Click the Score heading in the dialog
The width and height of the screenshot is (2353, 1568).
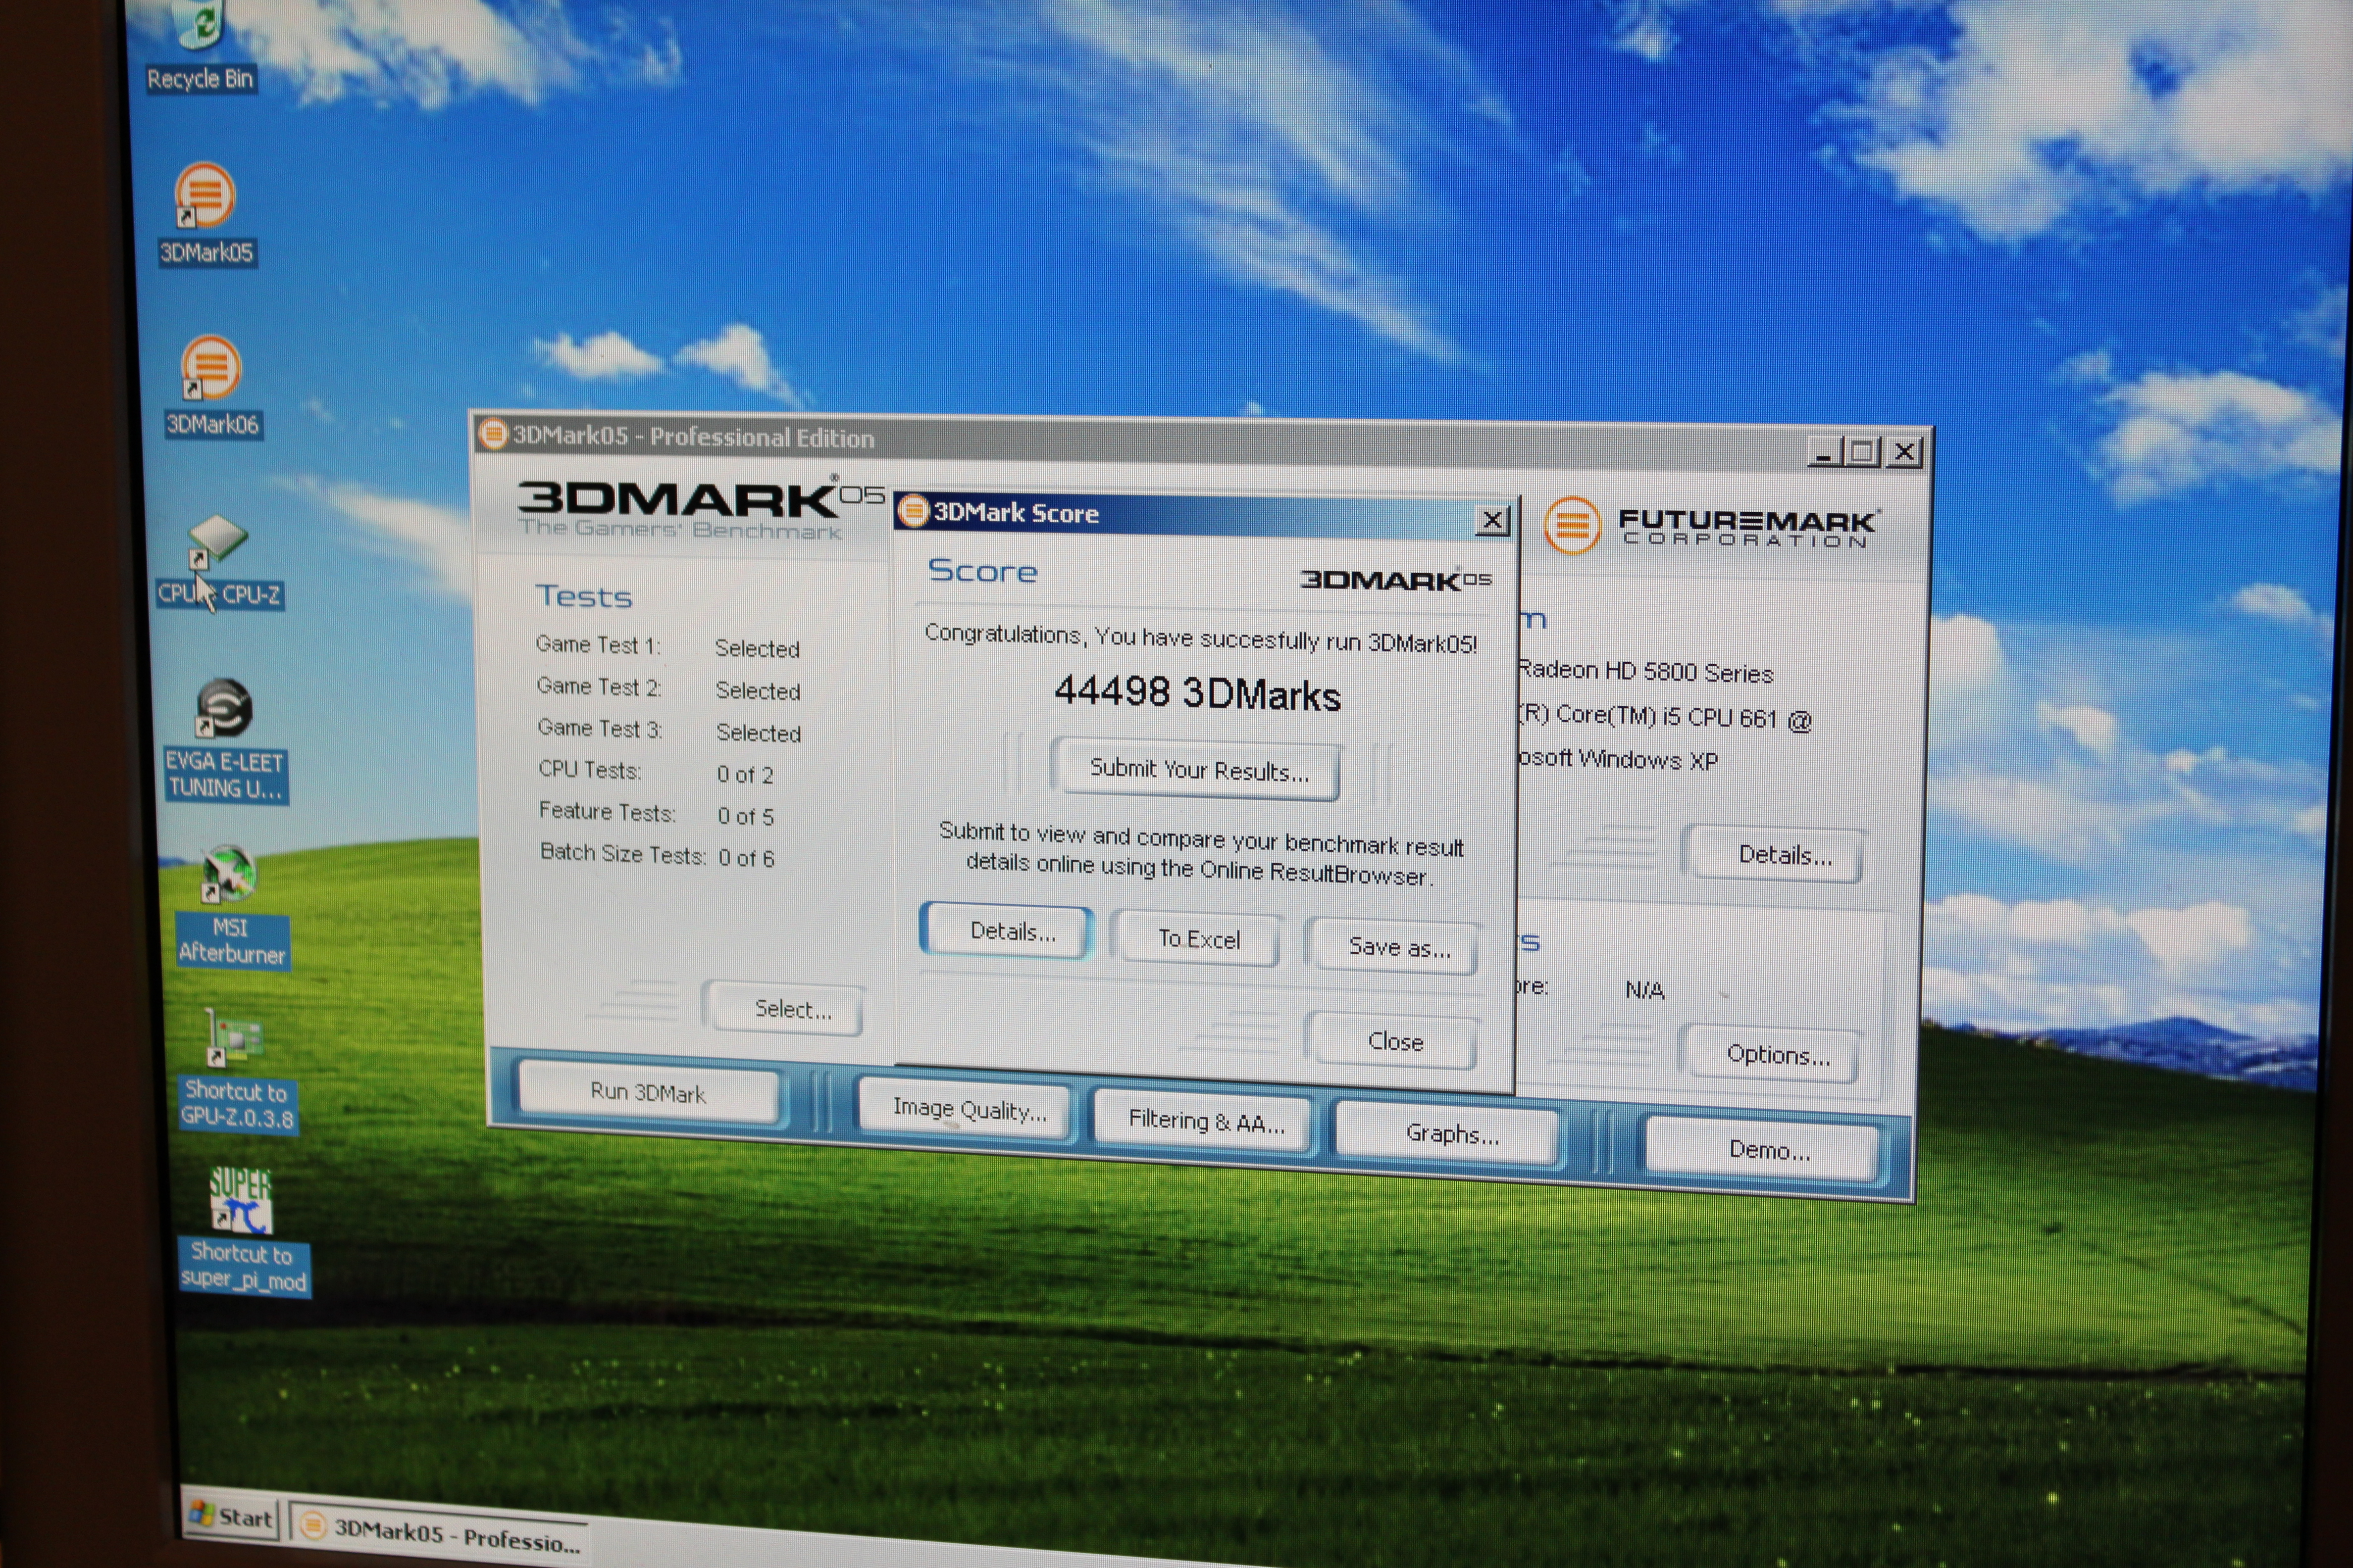point(981,571)
